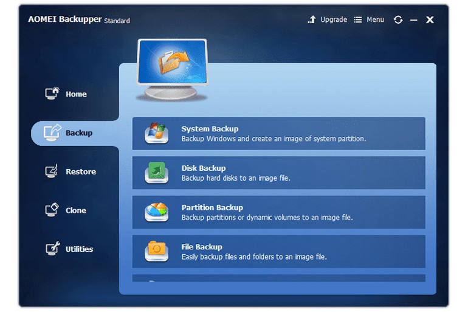Click the Home sidebar icon
Viewport: 468px width, 312px height.
pos(52,93)
